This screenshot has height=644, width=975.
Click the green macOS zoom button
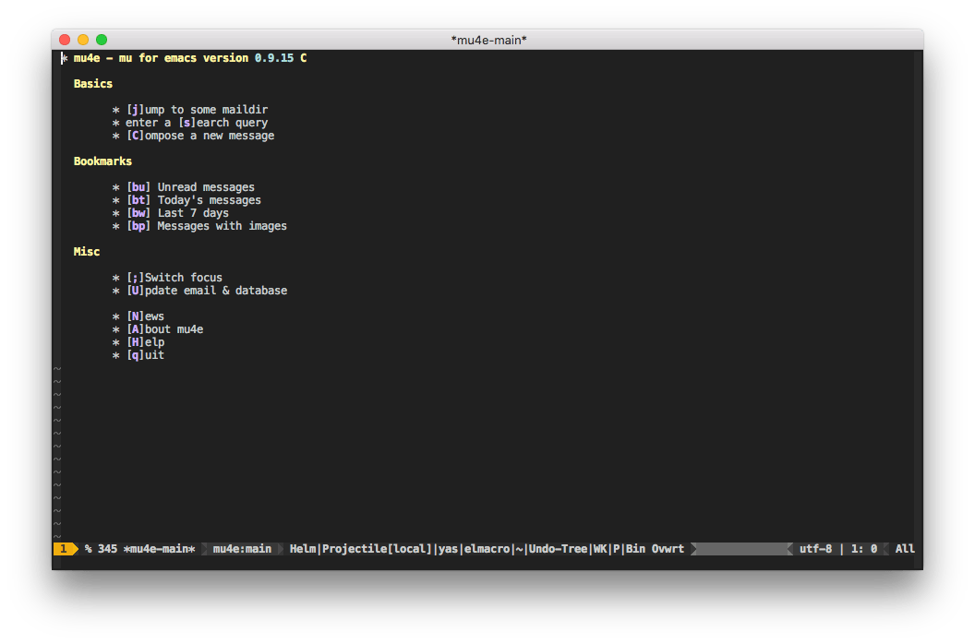tap(102, 40)
